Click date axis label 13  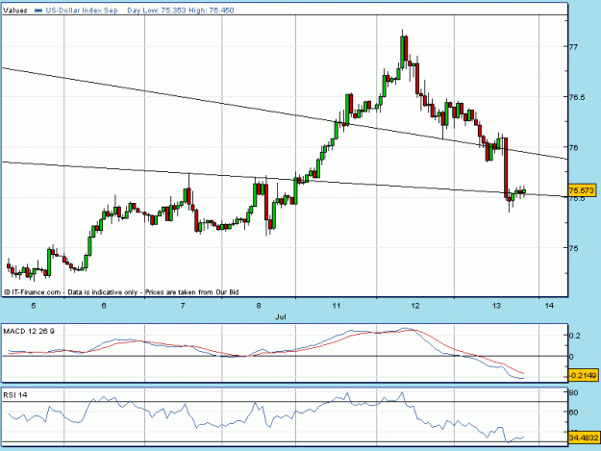tap(496, 306)
